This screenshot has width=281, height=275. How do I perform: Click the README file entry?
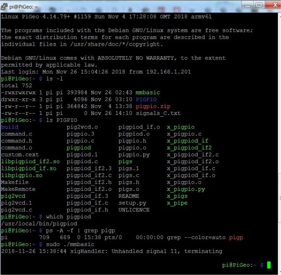coord(129,196)
